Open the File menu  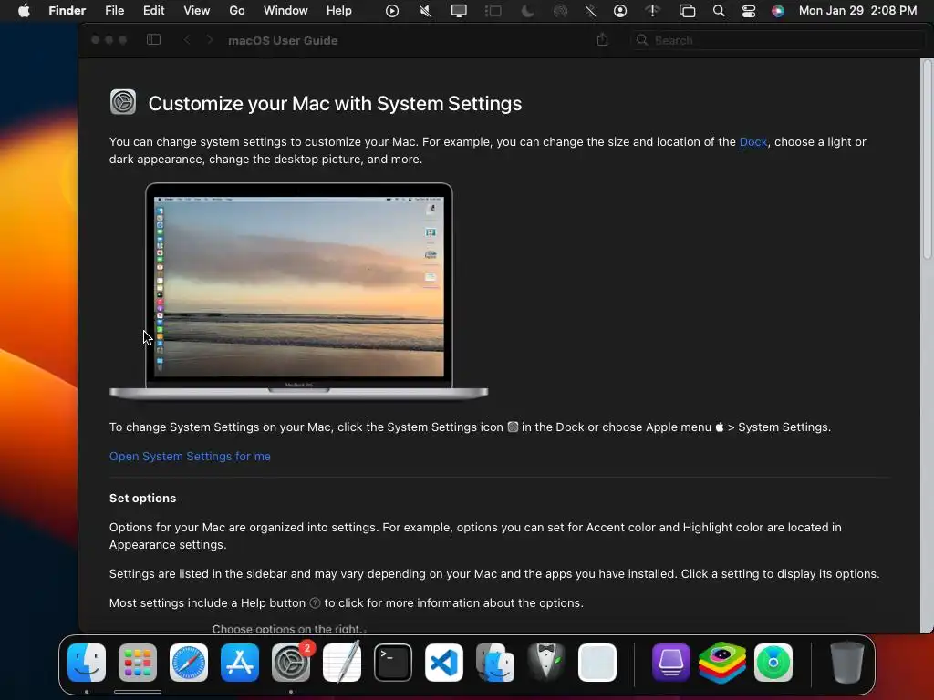114,10
